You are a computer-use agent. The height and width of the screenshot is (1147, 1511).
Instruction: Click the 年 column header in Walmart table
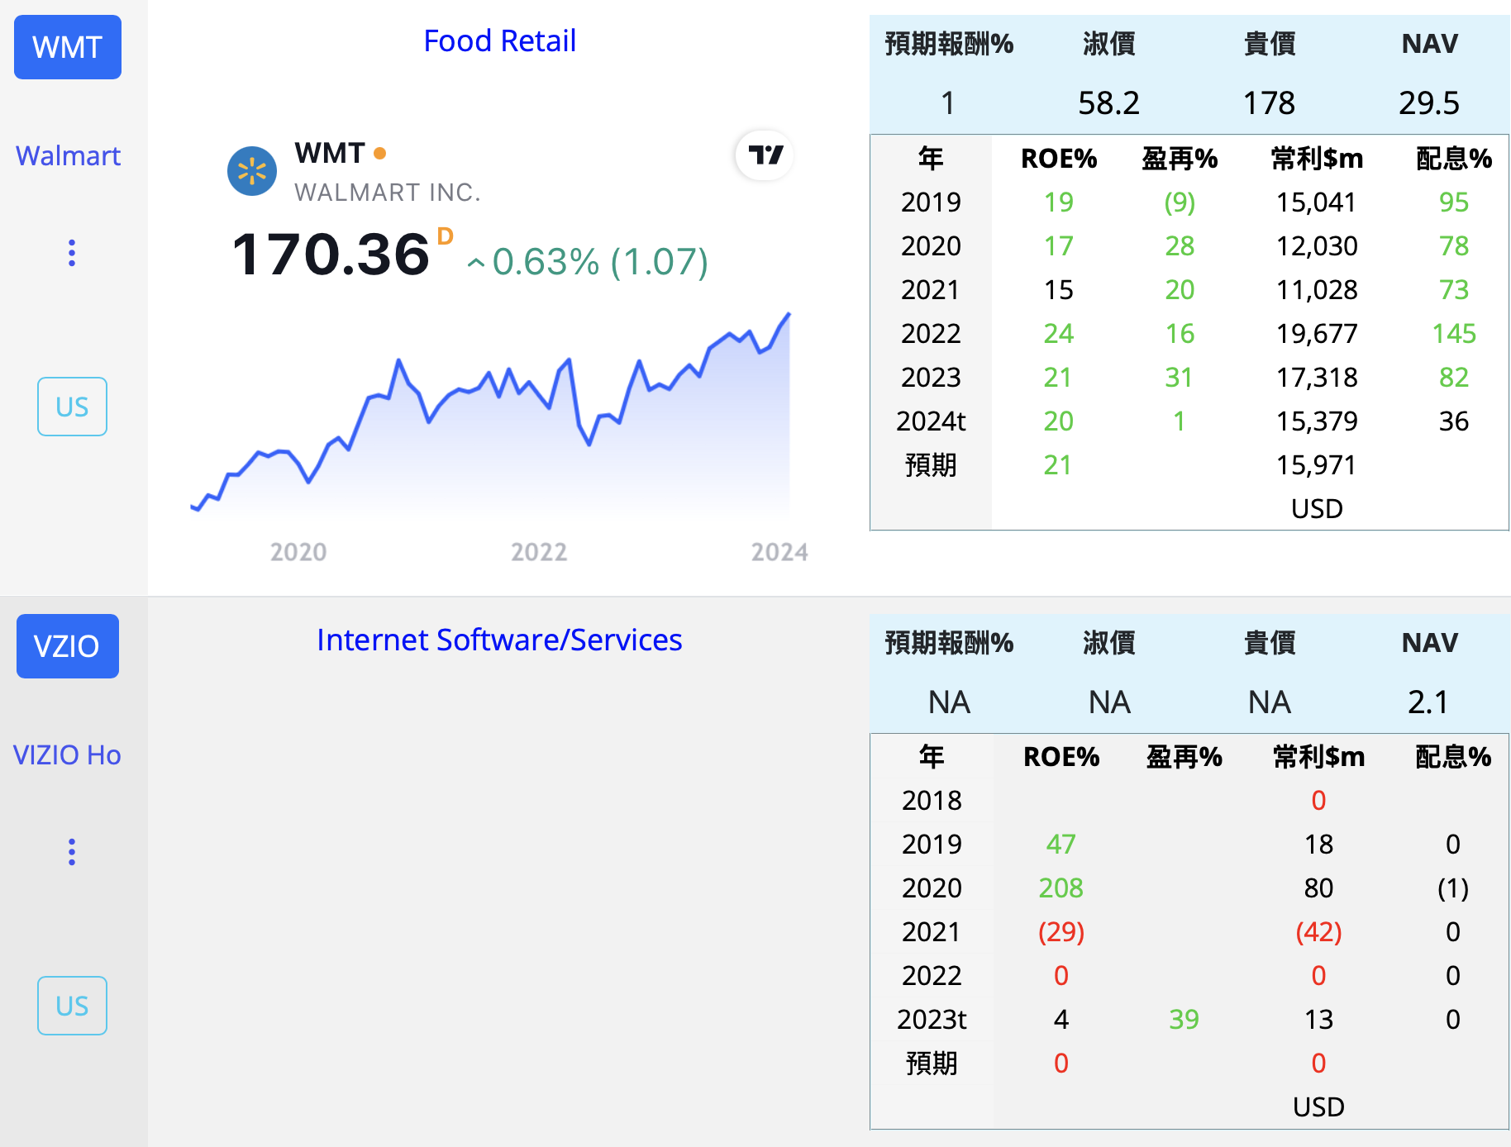tap(931, 158)
